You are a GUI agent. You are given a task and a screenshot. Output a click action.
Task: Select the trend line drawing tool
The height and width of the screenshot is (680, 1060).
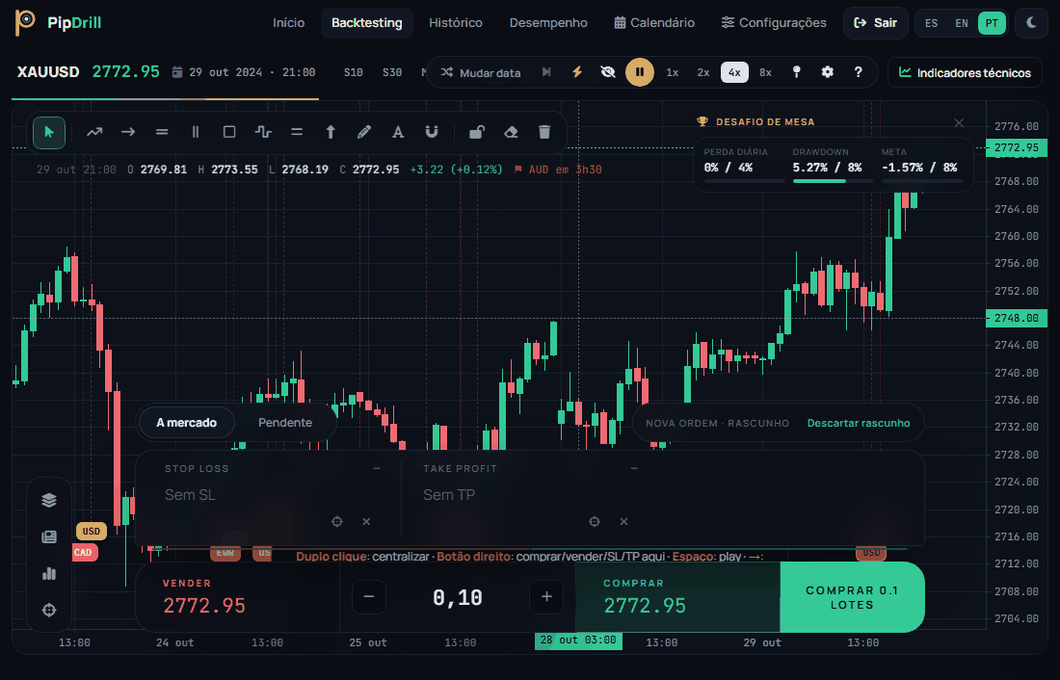tap(94, 133)
